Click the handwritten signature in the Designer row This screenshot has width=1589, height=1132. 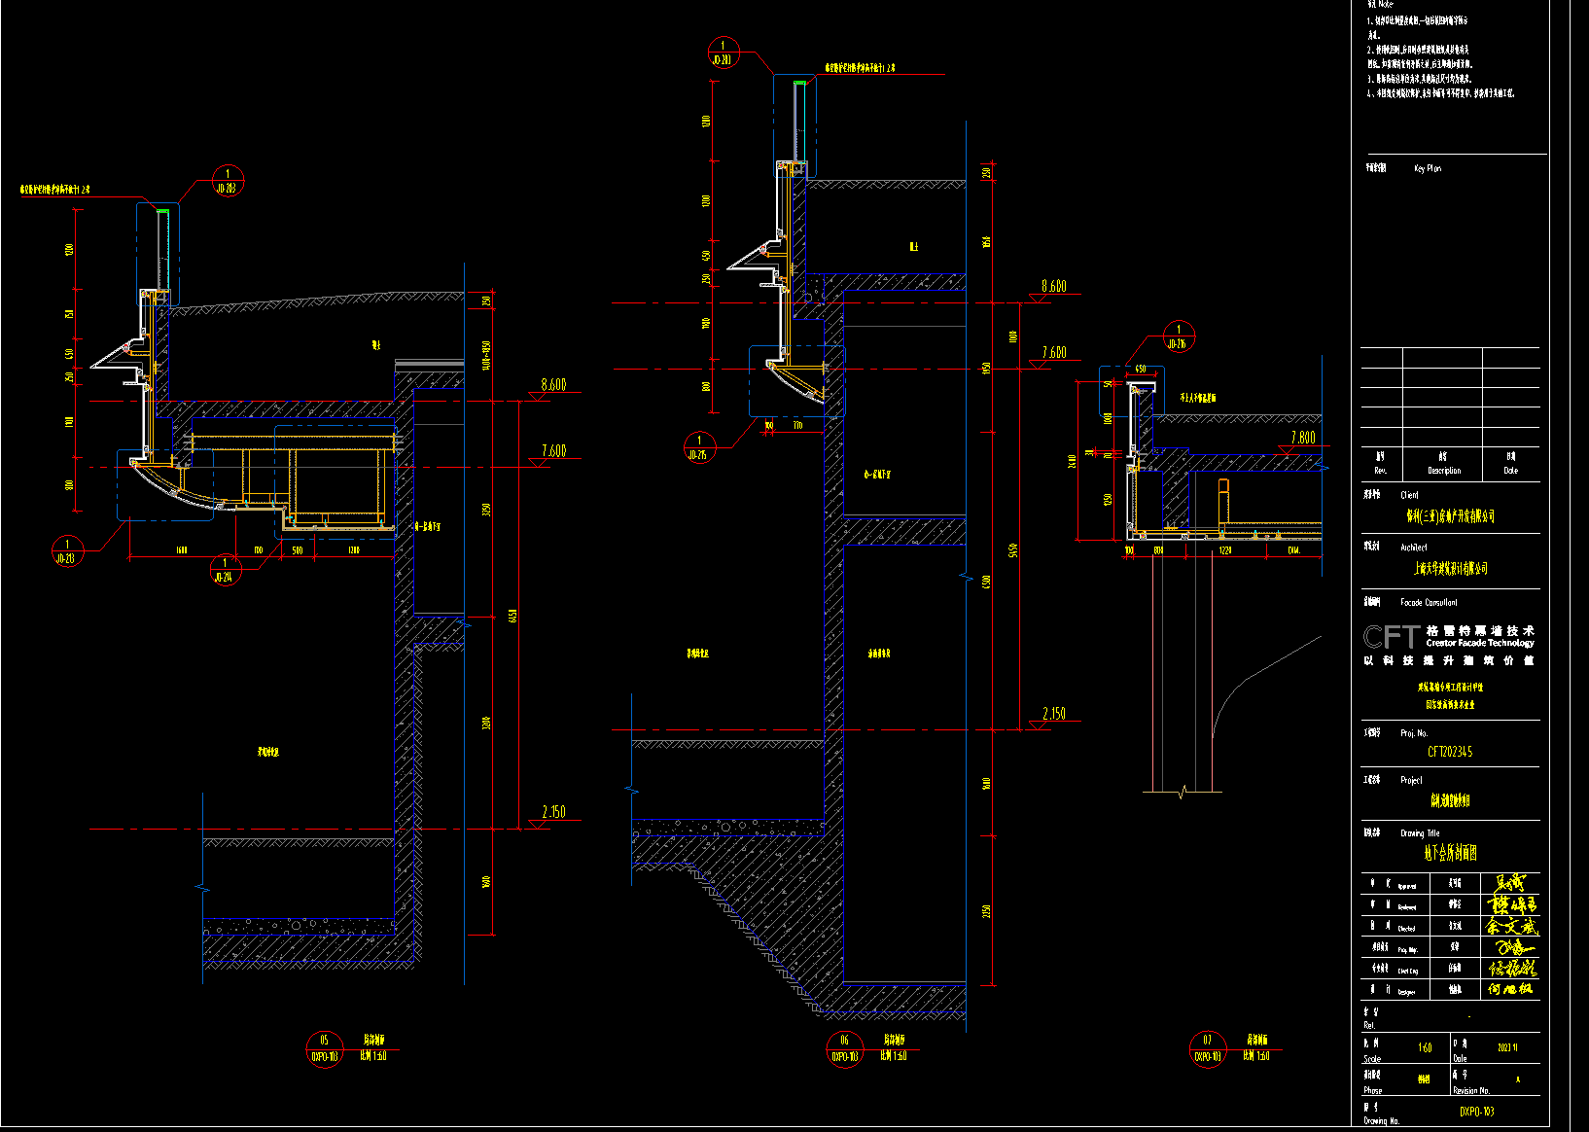[1511, 989]
